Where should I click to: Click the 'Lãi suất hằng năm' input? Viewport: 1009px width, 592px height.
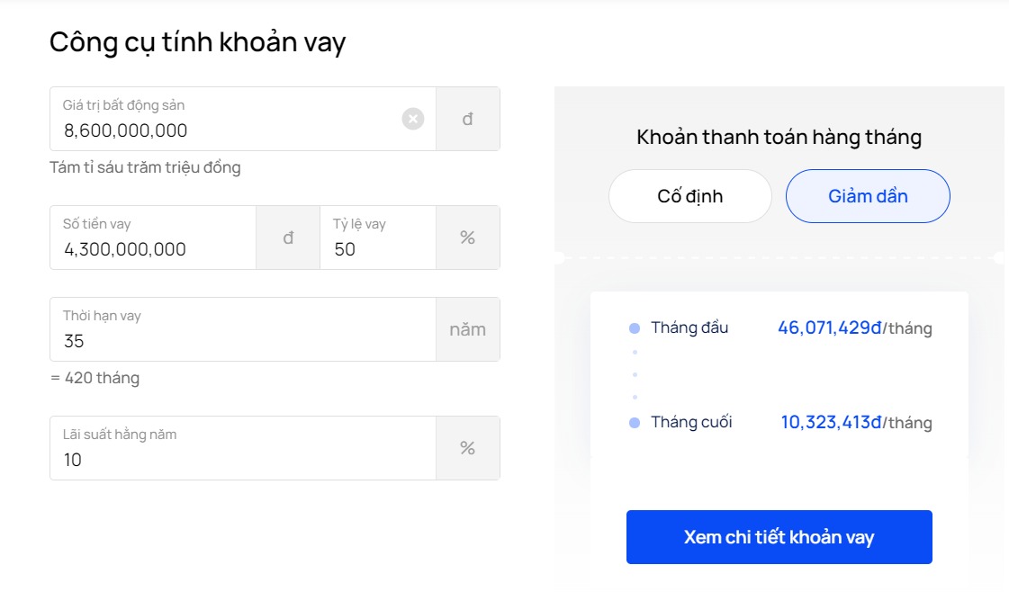(243, 460)
